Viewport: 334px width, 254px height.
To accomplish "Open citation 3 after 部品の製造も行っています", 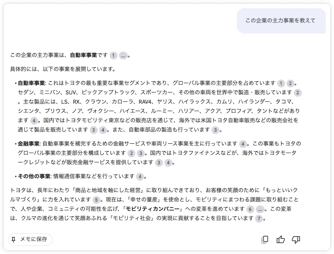I will point(215,130).
